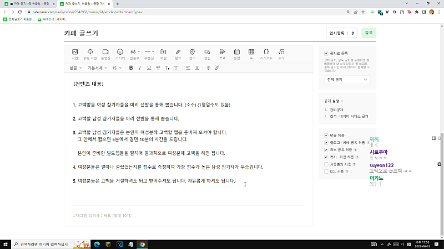Uncheck the 댓글 허용 checkbox
Image resolution: width=444 pixels, height=249 pixels.
tap(326, 136)
